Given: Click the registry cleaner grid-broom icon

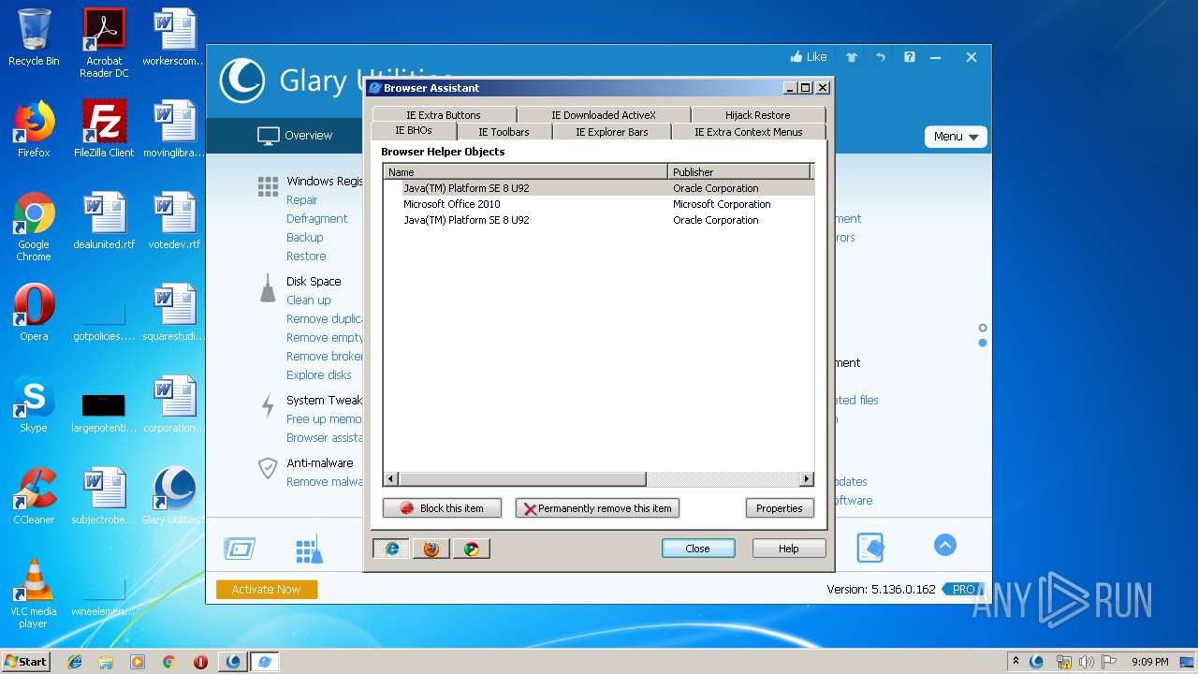Looking at the screenshot, I should (309, 549).
